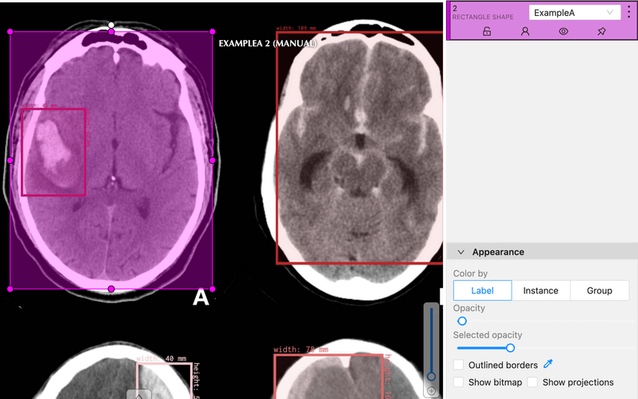638x399 pixels.
Task: Click the top-left magenta corner handle
Action: 10,32
